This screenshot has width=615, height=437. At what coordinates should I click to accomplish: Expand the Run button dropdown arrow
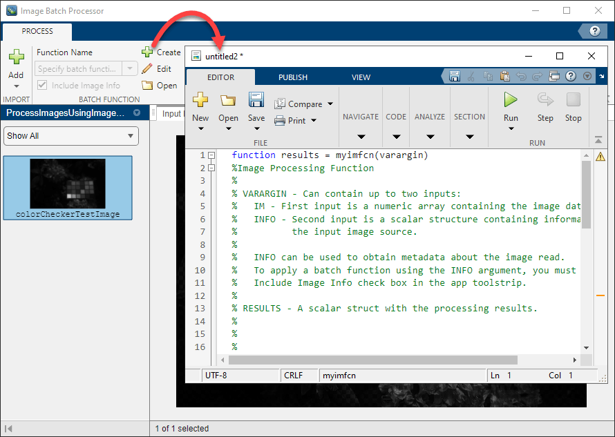(511, 129)
